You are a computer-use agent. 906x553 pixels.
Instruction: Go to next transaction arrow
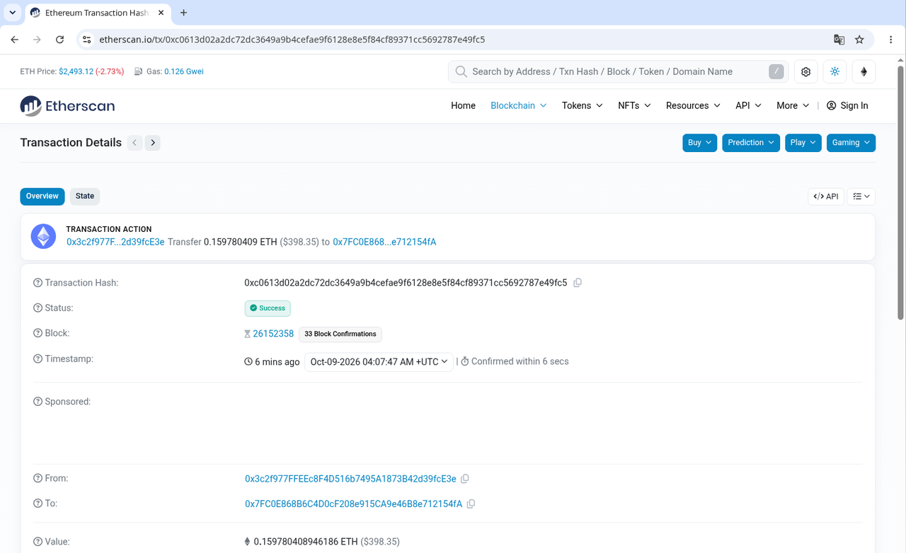[153, 143]
